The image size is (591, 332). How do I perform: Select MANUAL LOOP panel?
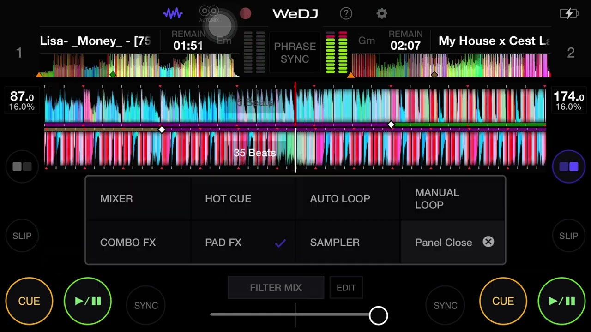452,198
